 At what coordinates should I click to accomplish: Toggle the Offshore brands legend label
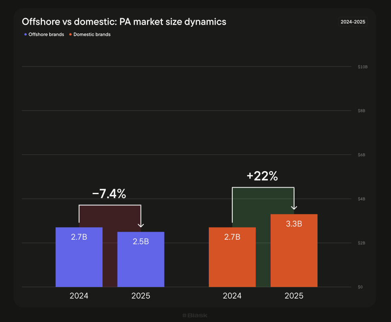point(46,35)
